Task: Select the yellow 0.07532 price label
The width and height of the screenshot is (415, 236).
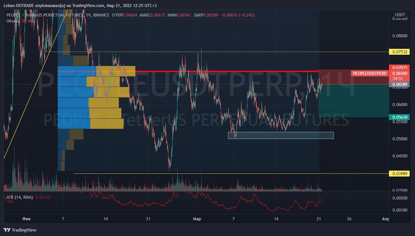Action: pyautogui.click(x=399, y=52)
